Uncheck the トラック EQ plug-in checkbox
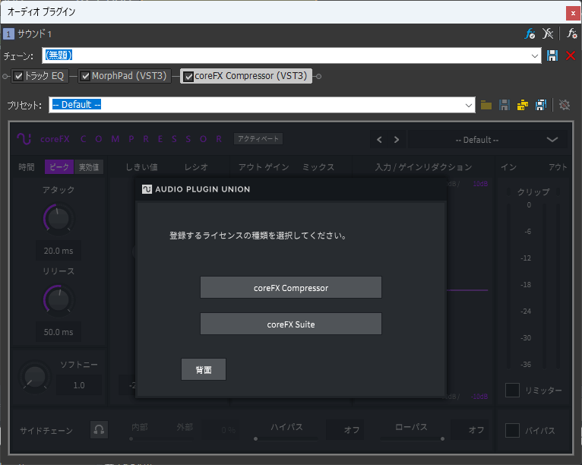 (x=18, y=76)
